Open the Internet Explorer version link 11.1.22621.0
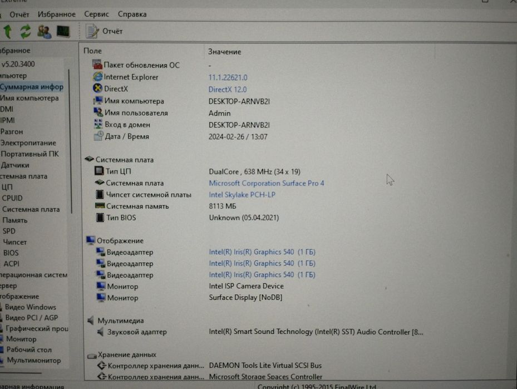Screen dimensions: 517x389 click(x=228, y=77)
